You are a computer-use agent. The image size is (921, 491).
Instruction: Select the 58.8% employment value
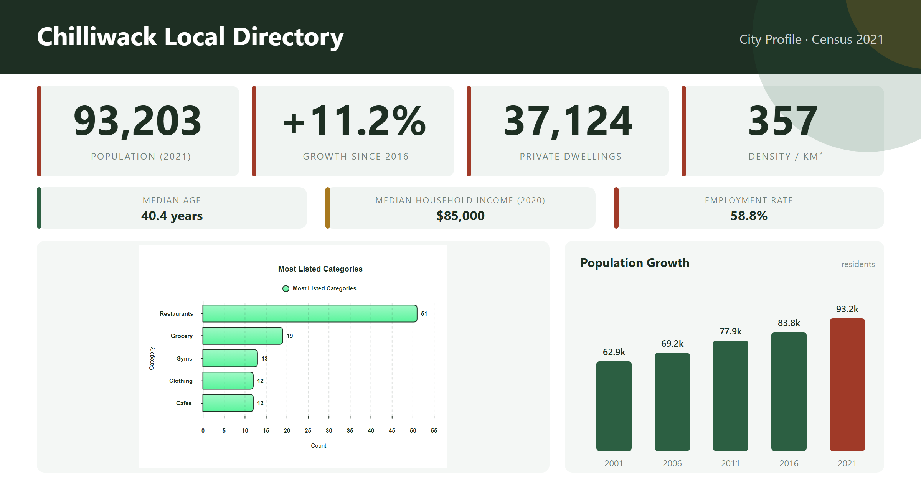coord(749,216)
